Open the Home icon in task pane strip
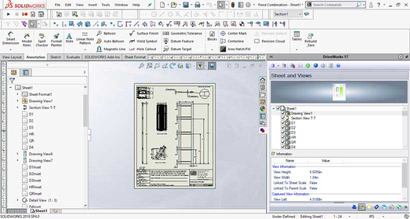The height and width of the screenshot is (219, 410). pos(262,80)
